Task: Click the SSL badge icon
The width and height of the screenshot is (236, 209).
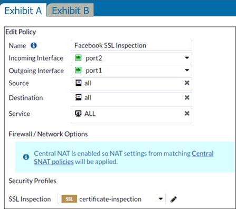Action: 69,199
